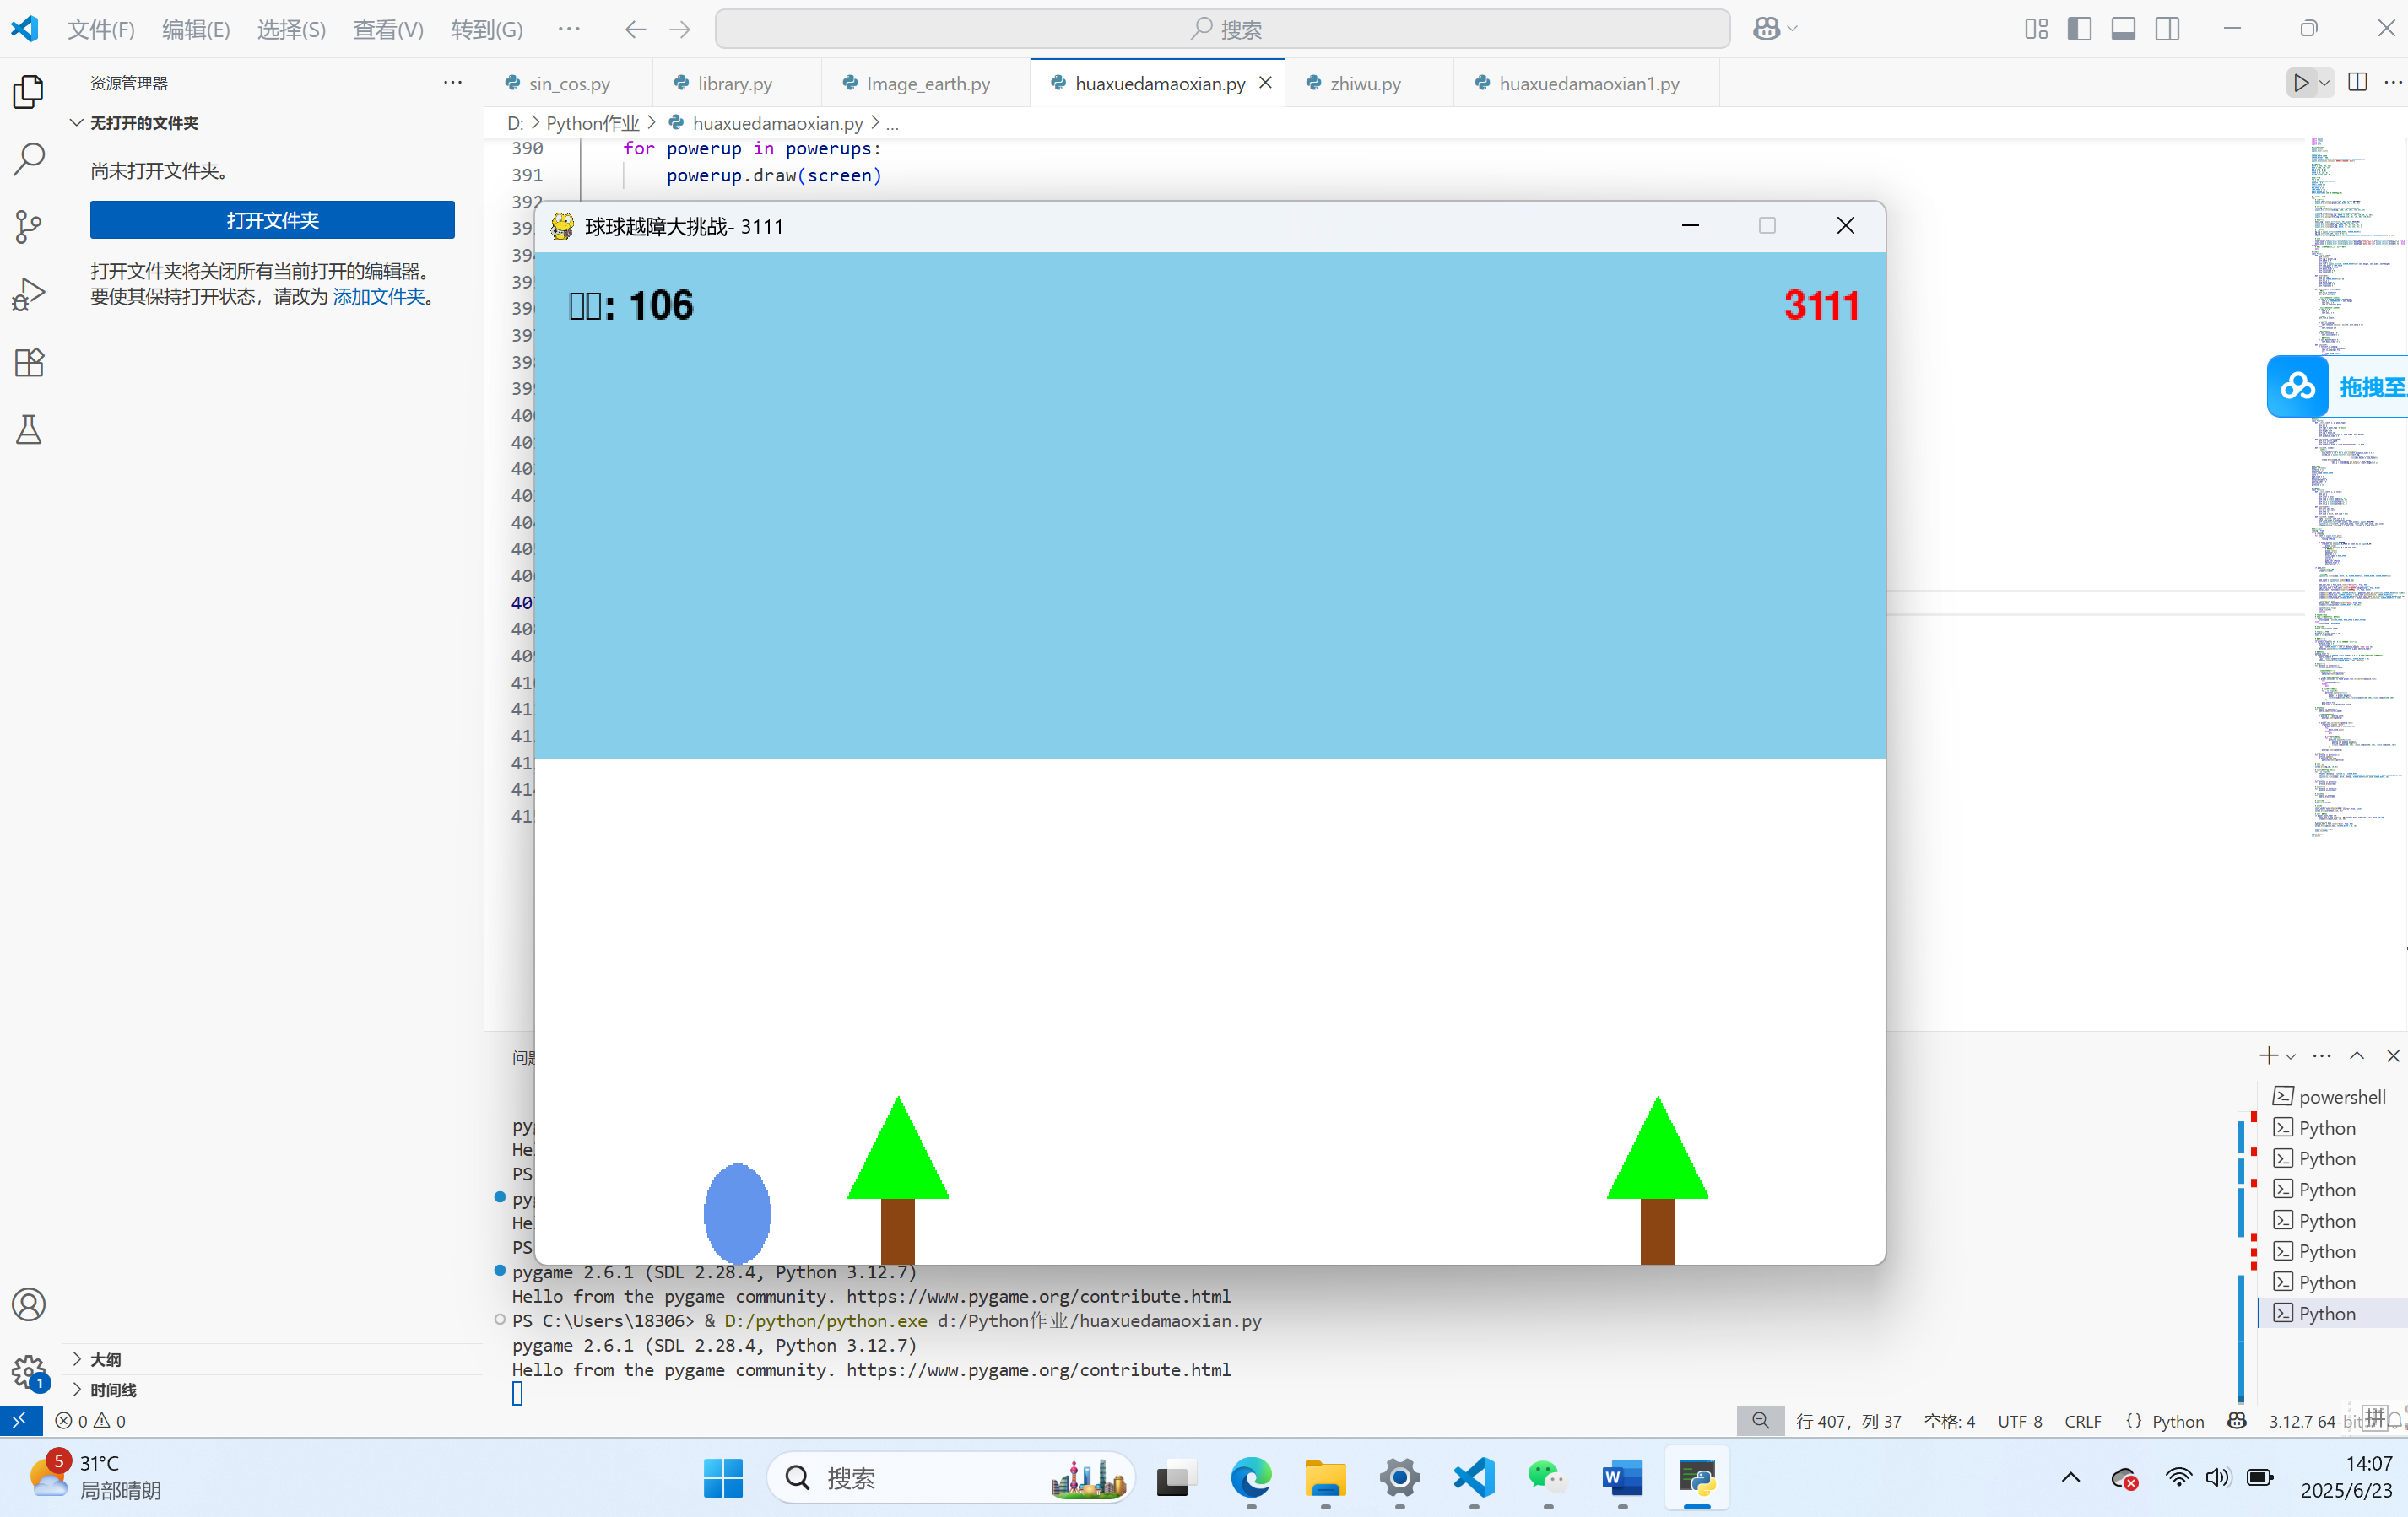Open the Testing flask view

[29, 429]
